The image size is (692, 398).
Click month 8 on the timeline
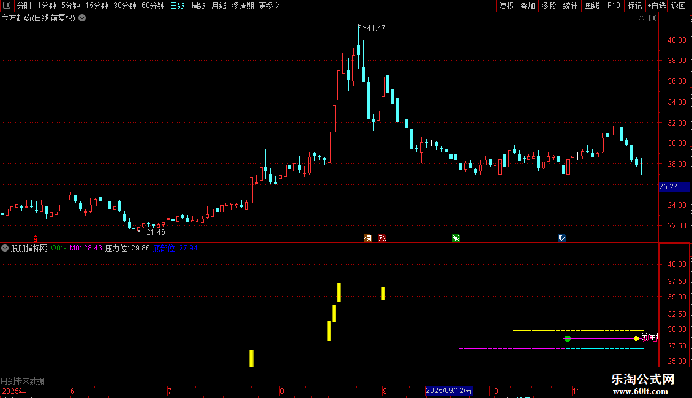[x=282, y=391]
